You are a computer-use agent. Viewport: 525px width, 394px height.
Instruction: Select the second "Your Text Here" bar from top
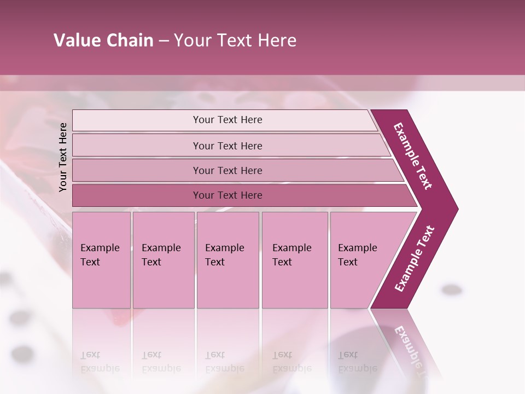(227, 146)
